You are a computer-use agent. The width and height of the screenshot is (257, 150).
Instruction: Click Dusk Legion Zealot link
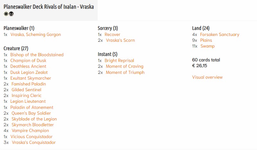point(29,72)
